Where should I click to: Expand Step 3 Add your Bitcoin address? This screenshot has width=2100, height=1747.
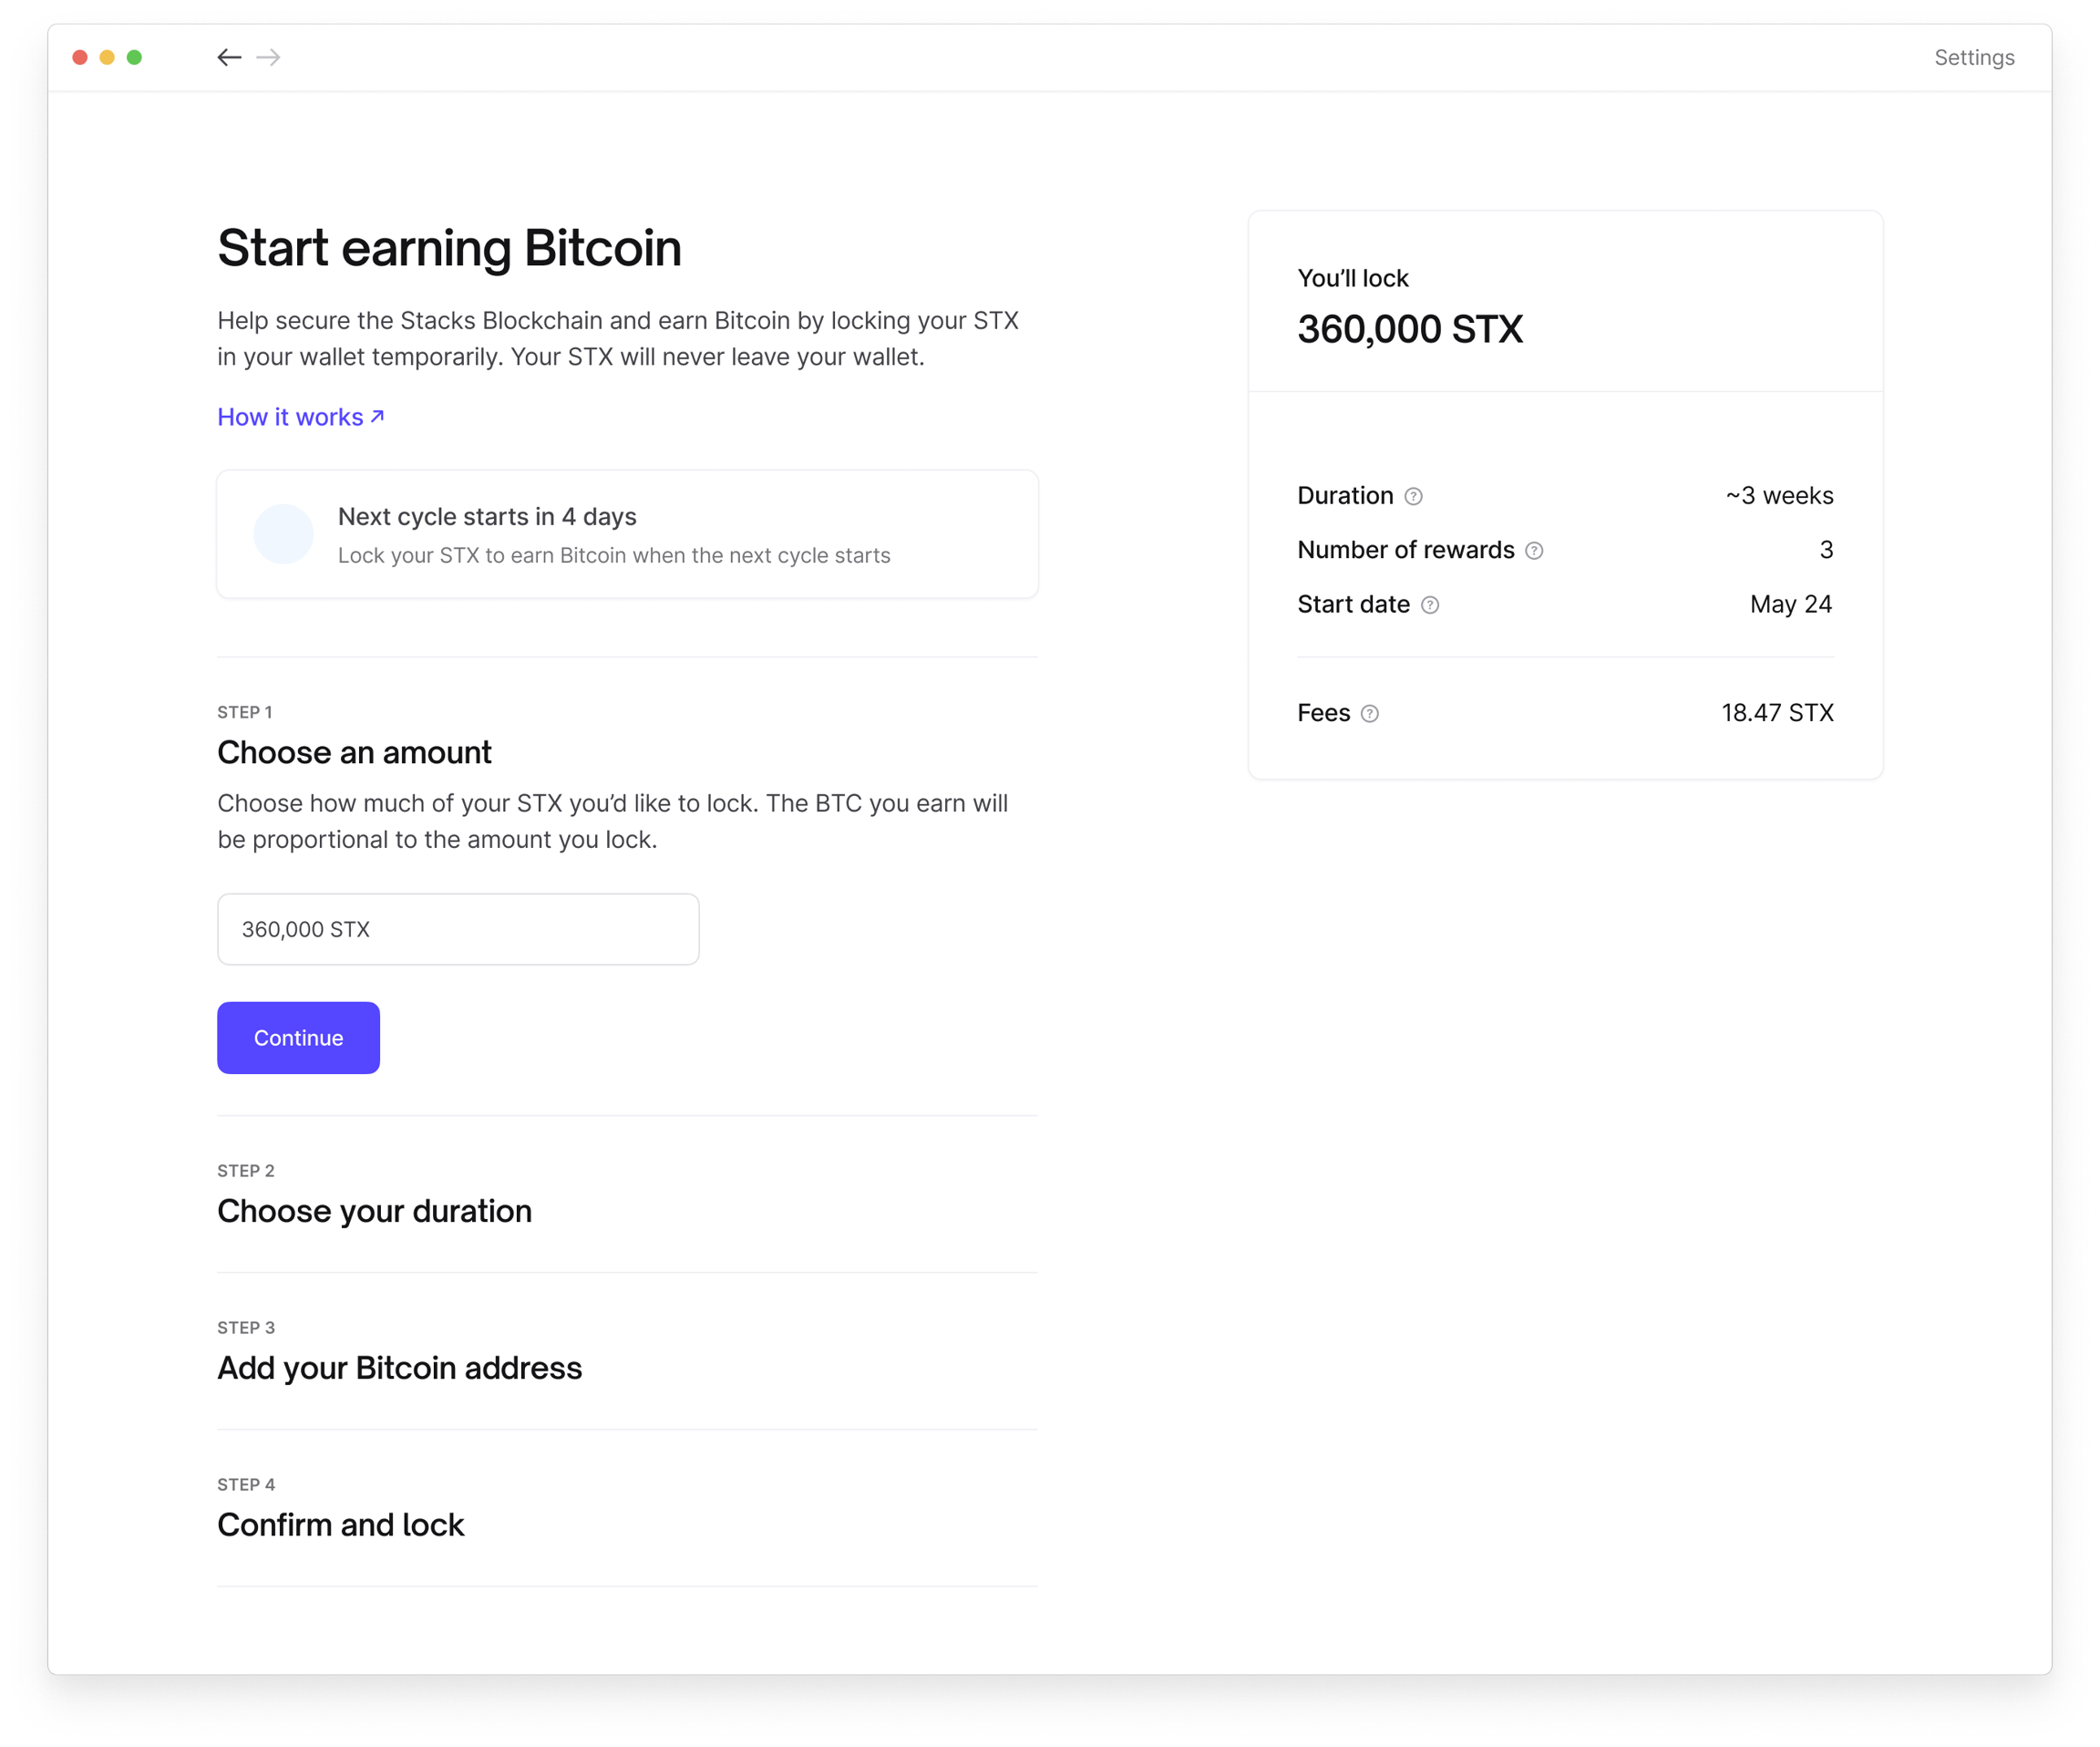tap(399, 1368)
